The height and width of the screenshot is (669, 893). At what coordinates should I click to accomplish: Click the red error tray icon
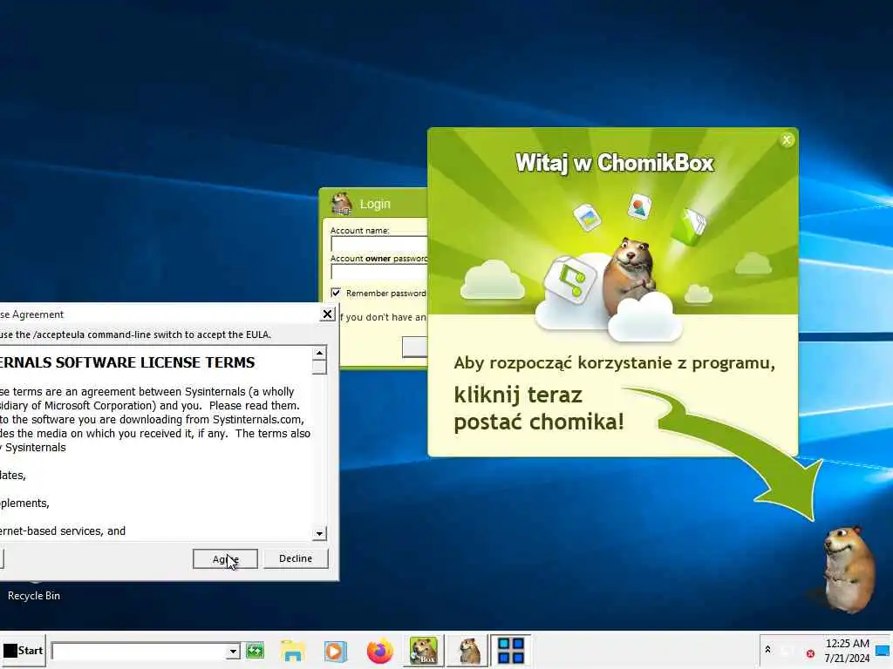tap(810, 653)
